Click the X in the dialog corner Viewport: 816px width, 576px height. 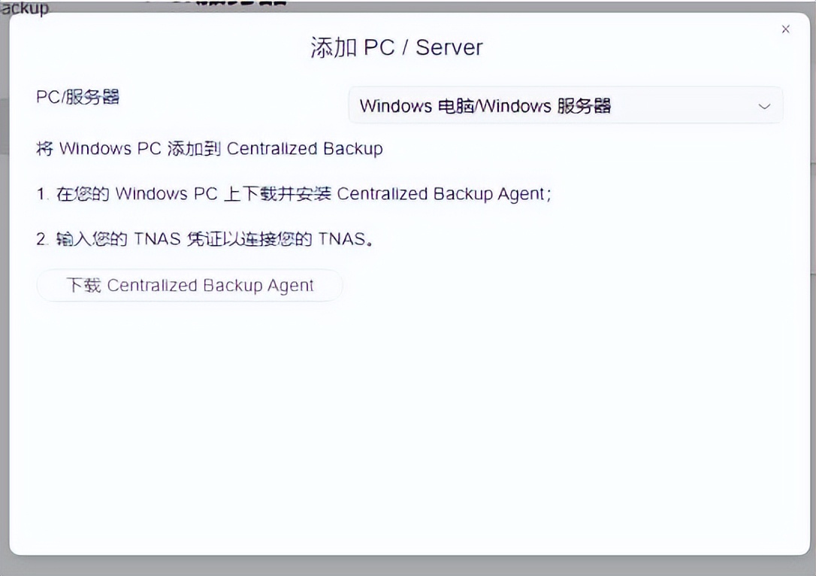tap(785, 29)
